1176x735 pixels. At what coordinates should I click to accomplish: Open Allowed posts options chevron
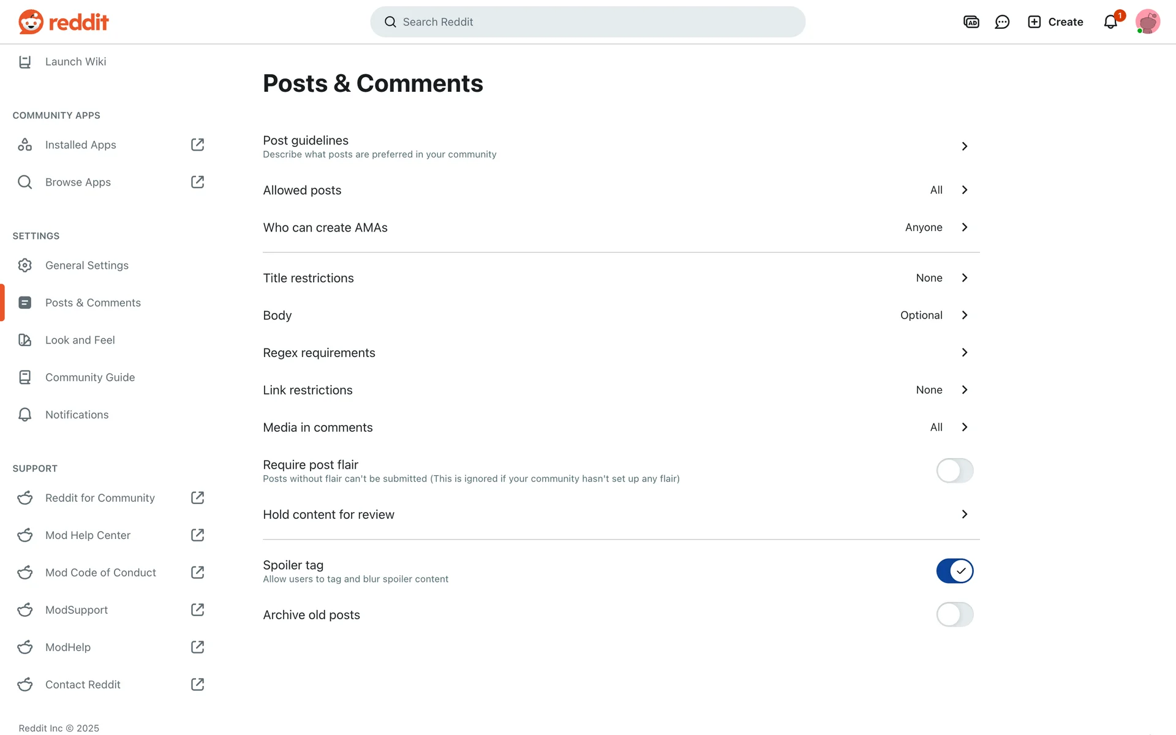pyautogui.click(x=965, y=190)
